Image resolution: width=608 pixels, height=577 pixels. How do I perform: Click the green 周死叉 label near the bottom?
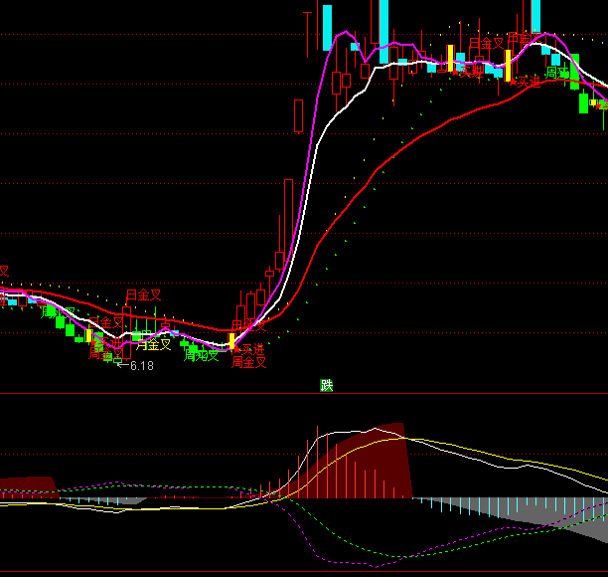point(202,355)
